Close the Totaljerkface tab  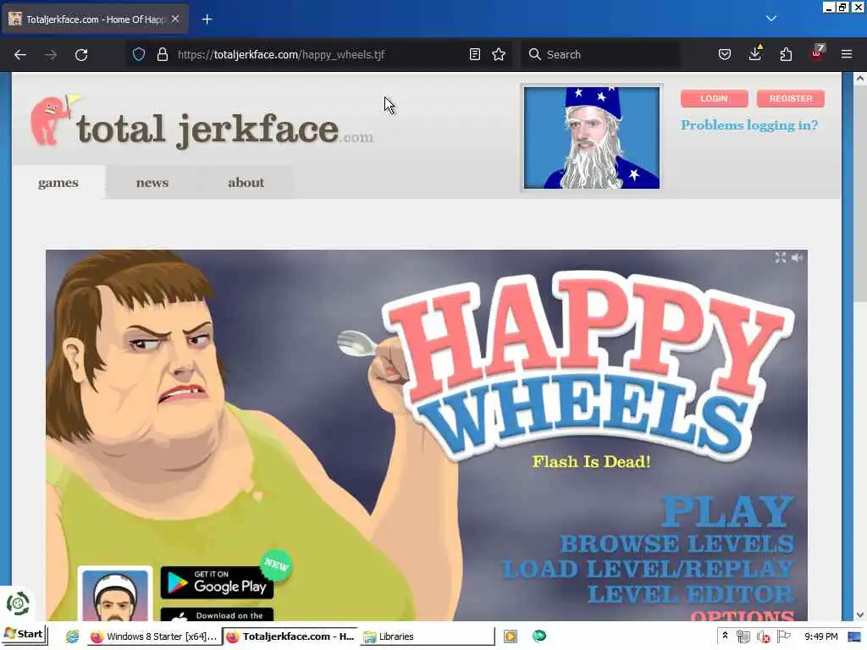175,19
